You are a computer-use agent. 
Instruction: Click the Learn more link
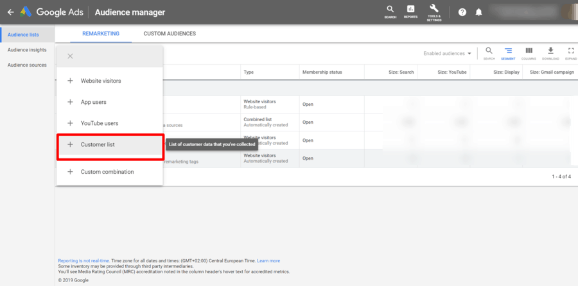point(268,260)
